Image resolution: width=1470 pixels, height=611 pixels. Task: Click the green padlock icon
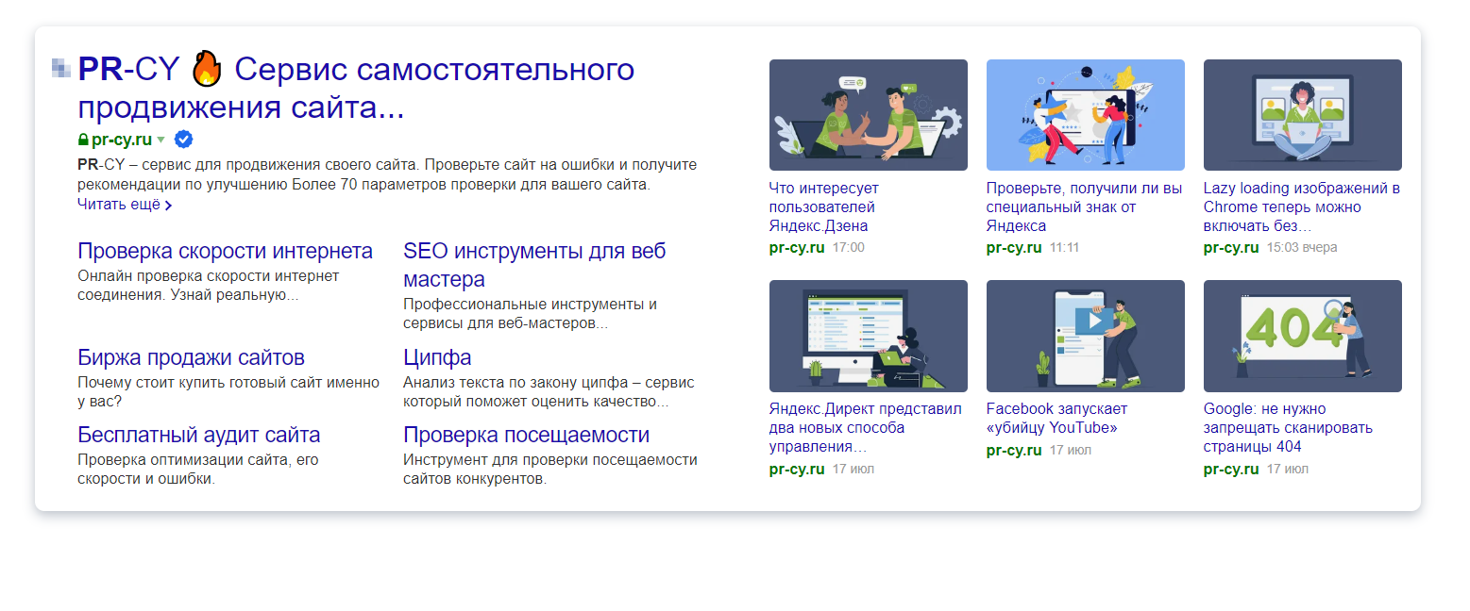pos(83,140)
